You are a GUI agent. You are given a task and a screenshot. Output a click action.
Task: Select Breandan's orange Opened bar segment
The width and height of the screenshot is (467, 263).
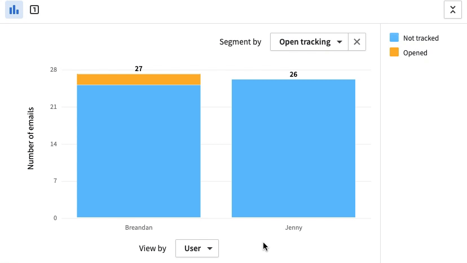click(x=139, y=80)
